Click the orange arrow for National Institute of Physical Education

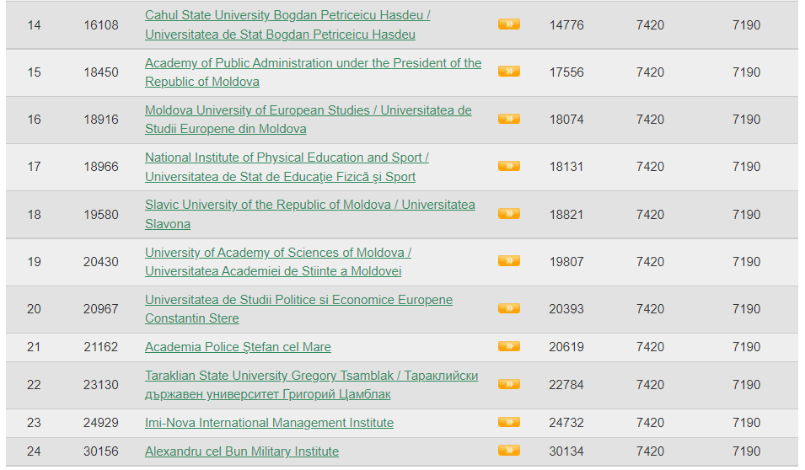[508, 166]
